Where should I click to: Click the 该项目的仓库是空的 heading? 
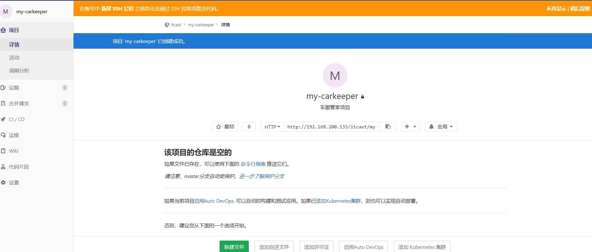[x=198, y=152]
